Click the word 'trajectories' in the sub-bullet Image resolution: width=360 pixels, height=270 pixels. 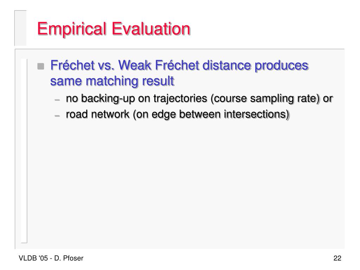point(180,99)
